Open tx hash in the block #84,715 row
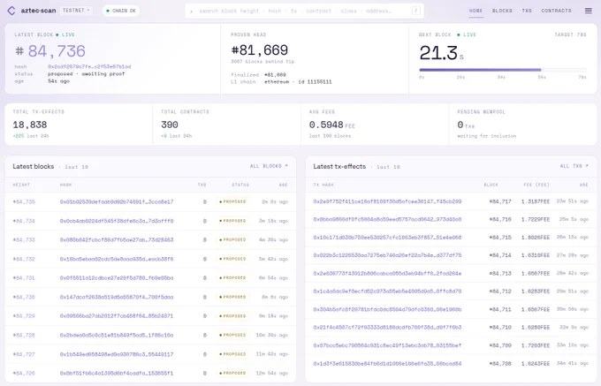The image size is (601, 386). coord(387,238)
